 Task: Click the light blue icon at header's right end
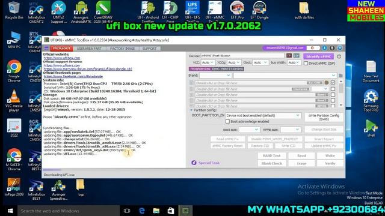coord(340,48)
